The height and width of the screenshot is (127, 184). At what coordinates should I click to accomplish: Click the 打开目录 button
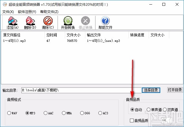[x=175, y=90]
